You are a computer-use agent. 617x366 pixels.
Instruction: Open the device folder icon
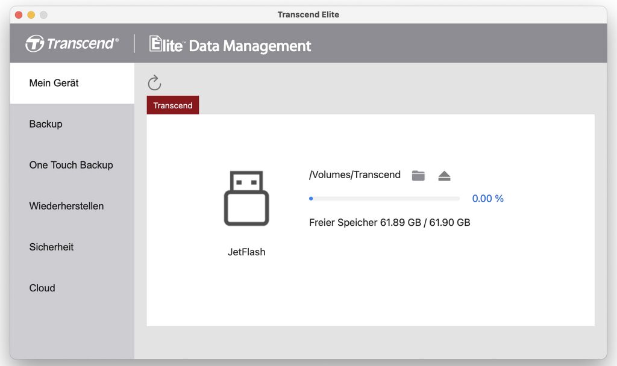(x=418, y=175)
